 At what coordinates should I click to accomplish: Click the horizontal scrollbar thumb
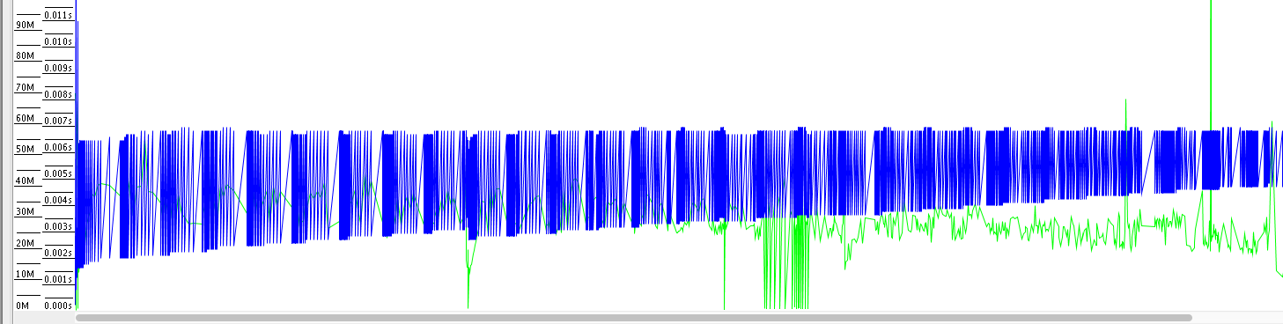tap(633, 317)
